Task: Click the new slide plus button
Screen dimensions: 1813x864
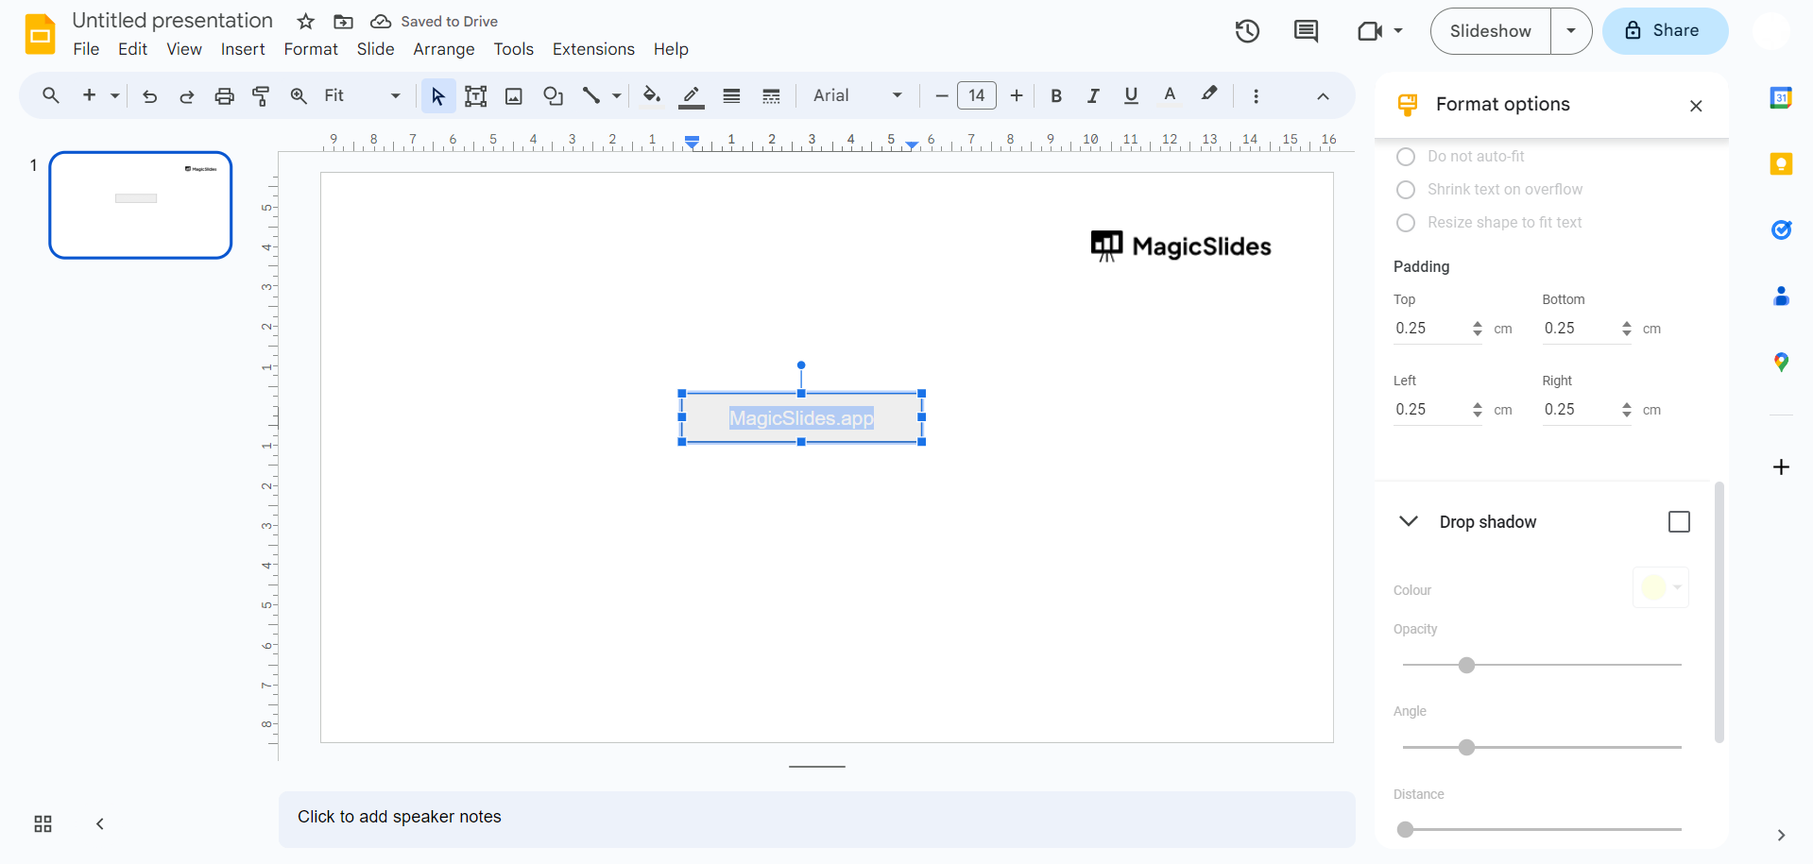Action: [90, 95]
